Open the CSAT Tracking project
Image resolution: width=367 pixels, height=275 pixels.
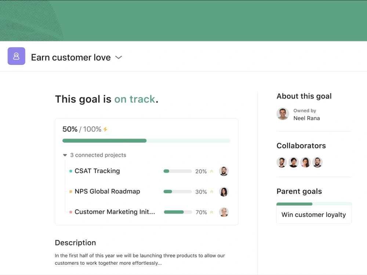[x=97, y=171]
